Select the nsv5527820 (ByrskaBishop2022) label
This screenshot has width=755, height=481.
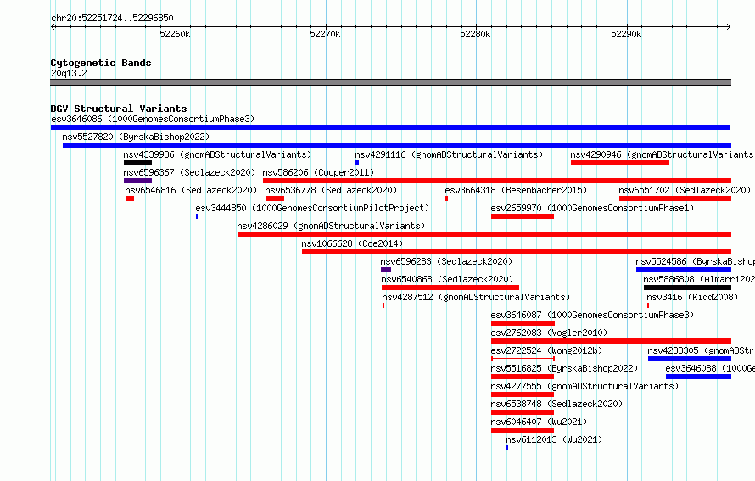(136, 137)
